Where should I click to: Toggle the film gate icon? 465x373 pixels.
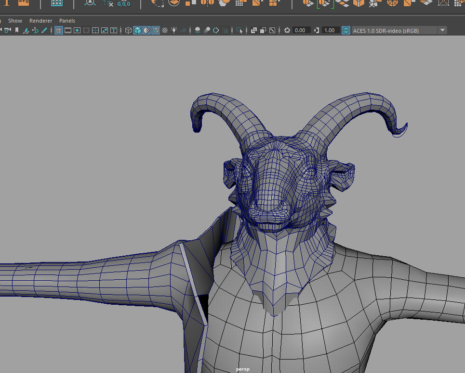(x=68, y=30)
